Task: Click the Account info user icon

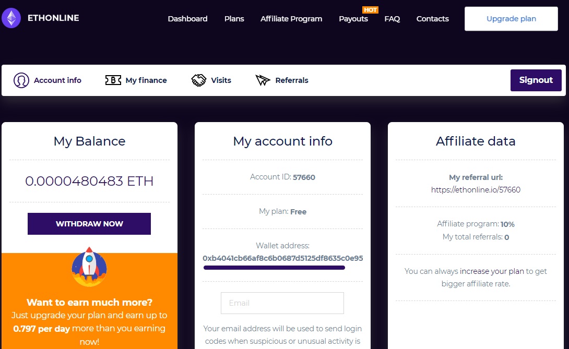Action: click(x=21, y=80)
